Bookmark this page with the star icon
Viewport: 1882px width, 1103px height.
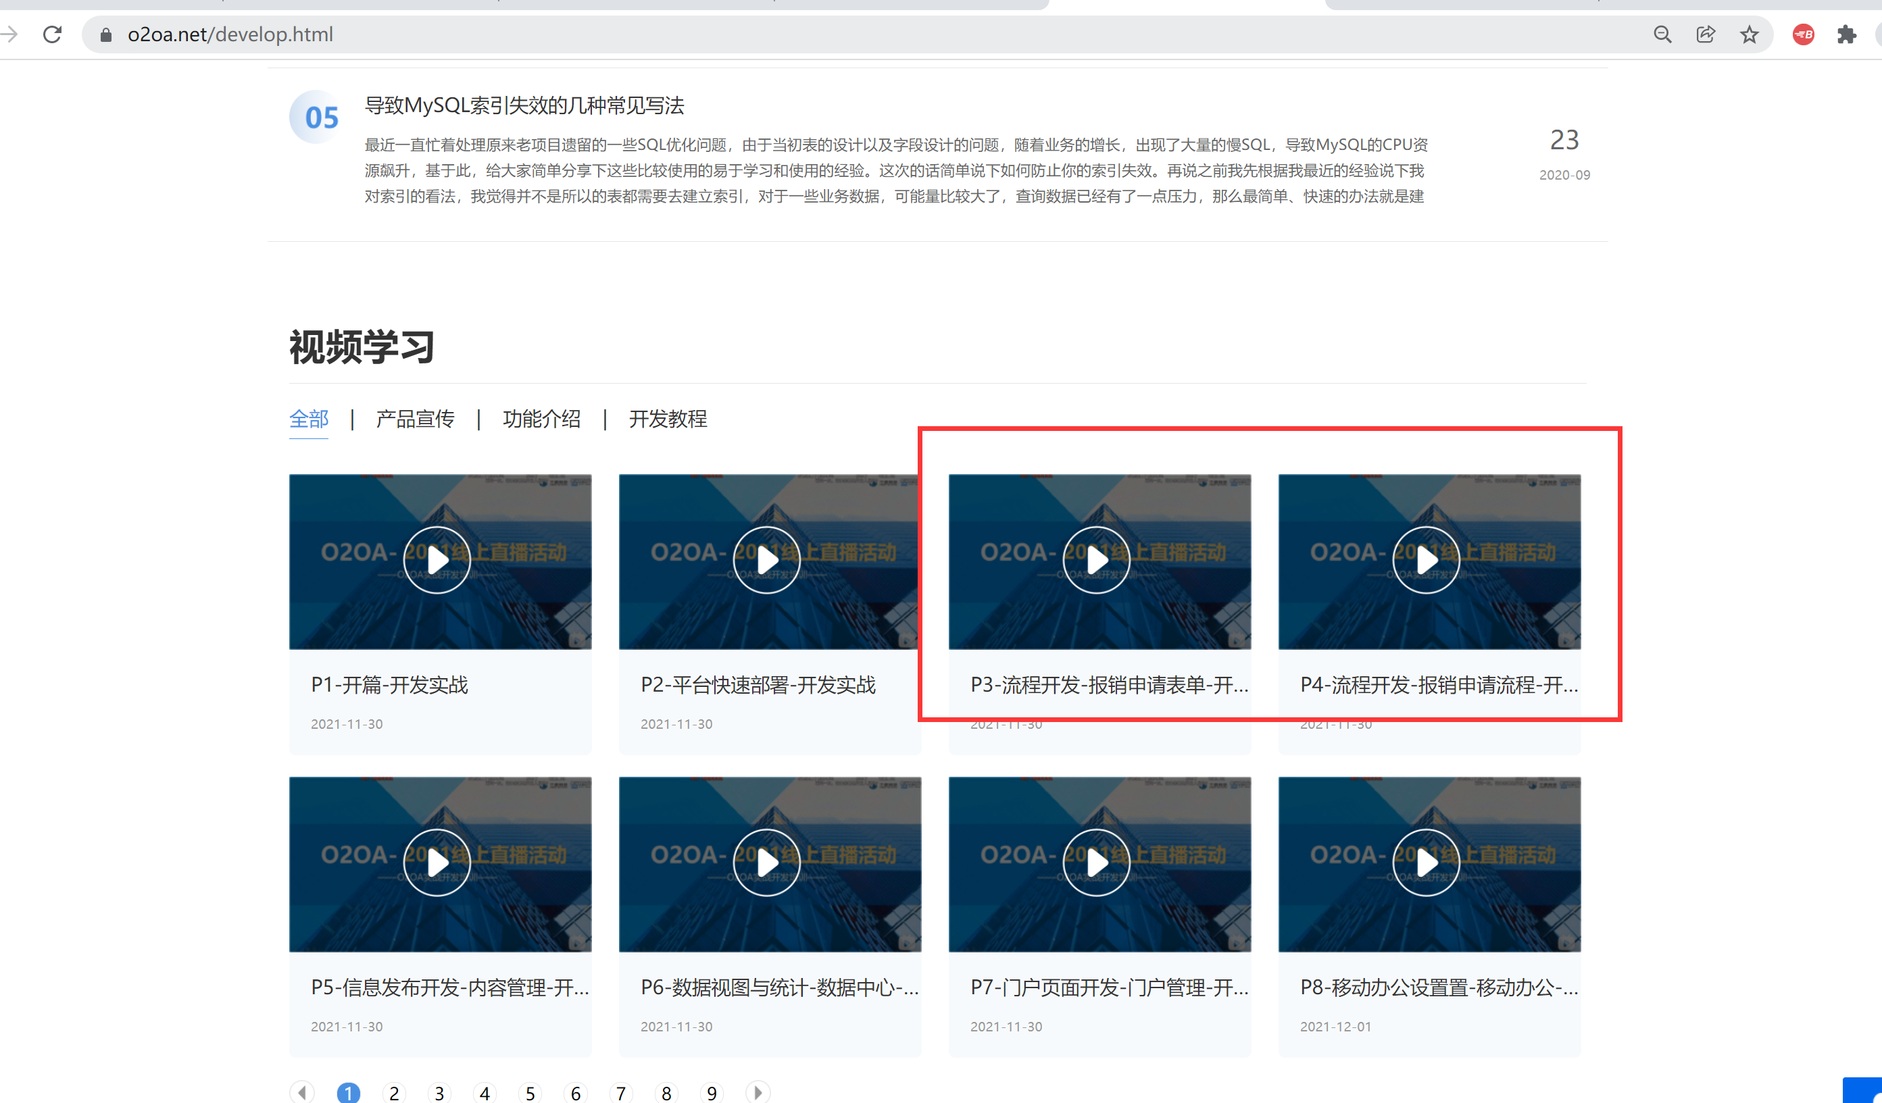click(1749, 34)
